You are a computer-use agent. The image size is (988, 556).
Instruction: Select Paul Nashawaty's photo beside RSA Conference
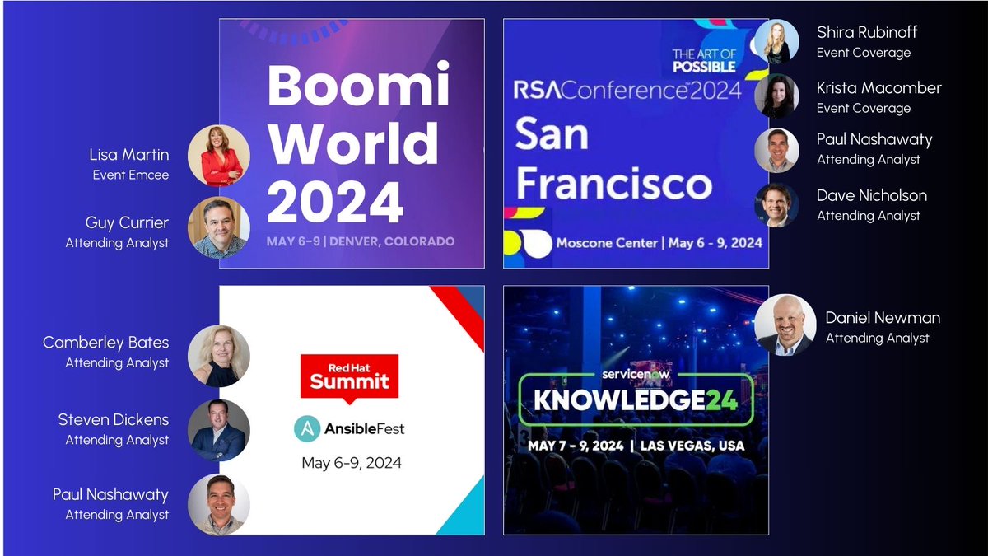point(776,150)
